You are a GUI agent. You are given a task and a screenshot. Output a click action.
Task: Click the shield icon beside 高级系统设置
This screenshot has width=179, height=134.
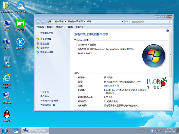(38, 52)
